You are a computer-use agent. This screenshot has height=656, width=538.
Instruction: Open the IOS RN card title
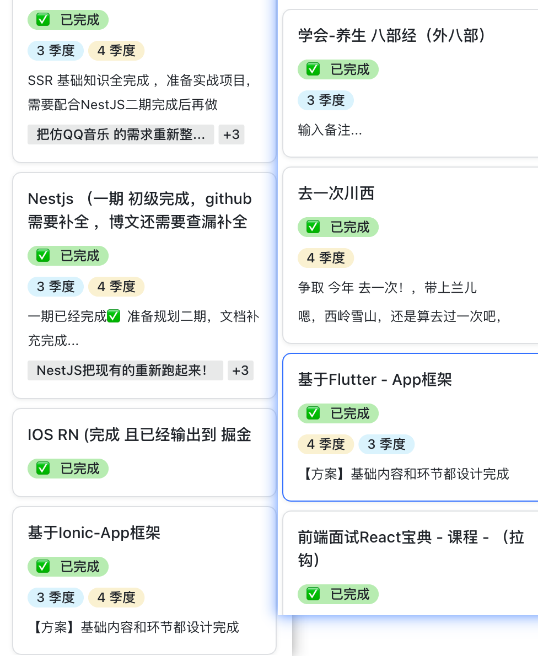click(x=139, y=435)
